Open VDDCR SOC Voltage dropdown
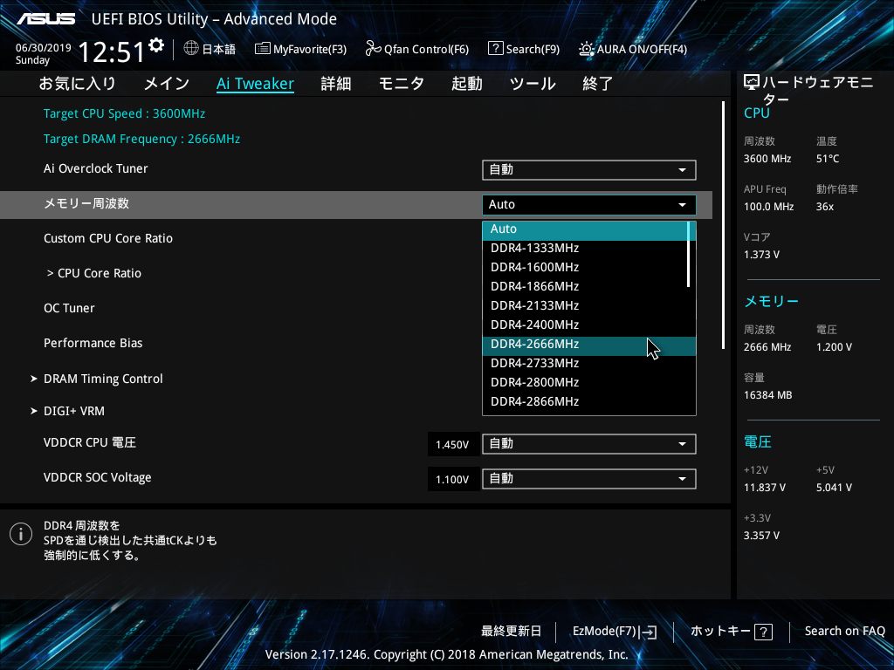This screenshot has width=894, height=670. (589, 479)
